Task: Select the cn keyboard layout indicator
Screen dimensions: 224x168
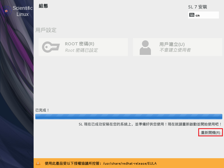Action: point(204,15)
